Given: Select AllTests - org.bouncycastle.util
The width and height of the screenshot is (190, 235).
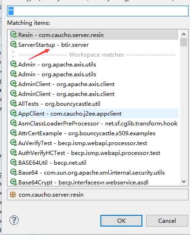Looking at the screenshot, I should tap(94, 104).
